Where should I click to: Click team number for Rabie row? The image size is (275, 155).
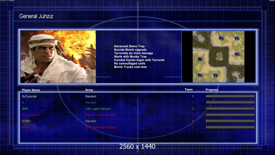(193, 127)
